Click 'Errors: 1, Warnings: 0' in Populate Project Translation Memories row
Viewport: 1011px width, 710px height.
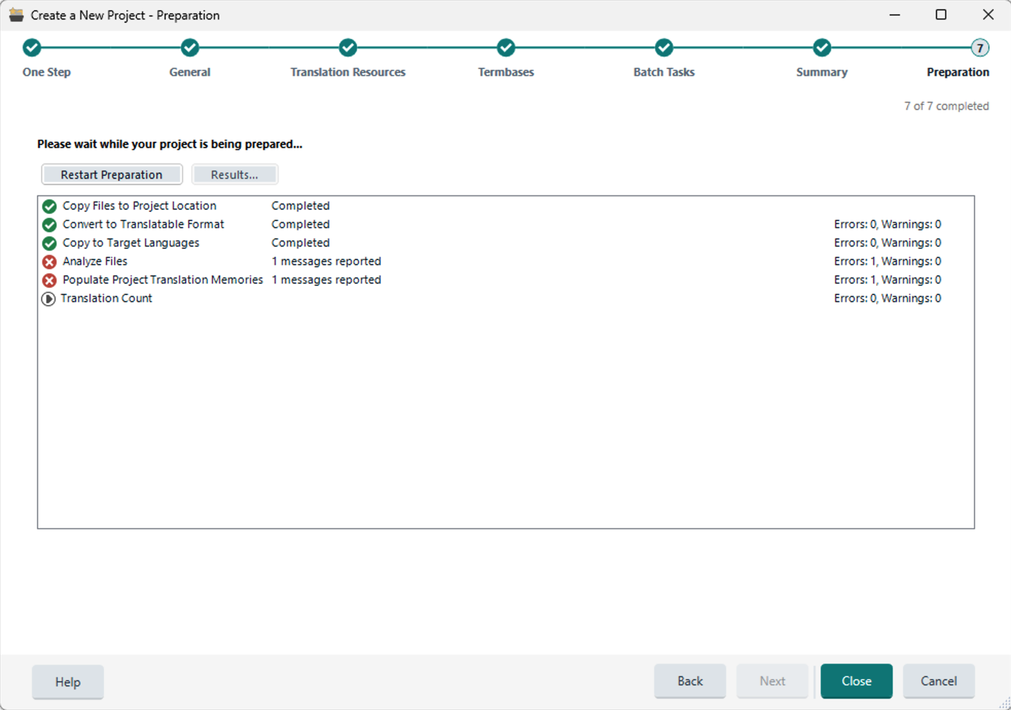[888, 279]
